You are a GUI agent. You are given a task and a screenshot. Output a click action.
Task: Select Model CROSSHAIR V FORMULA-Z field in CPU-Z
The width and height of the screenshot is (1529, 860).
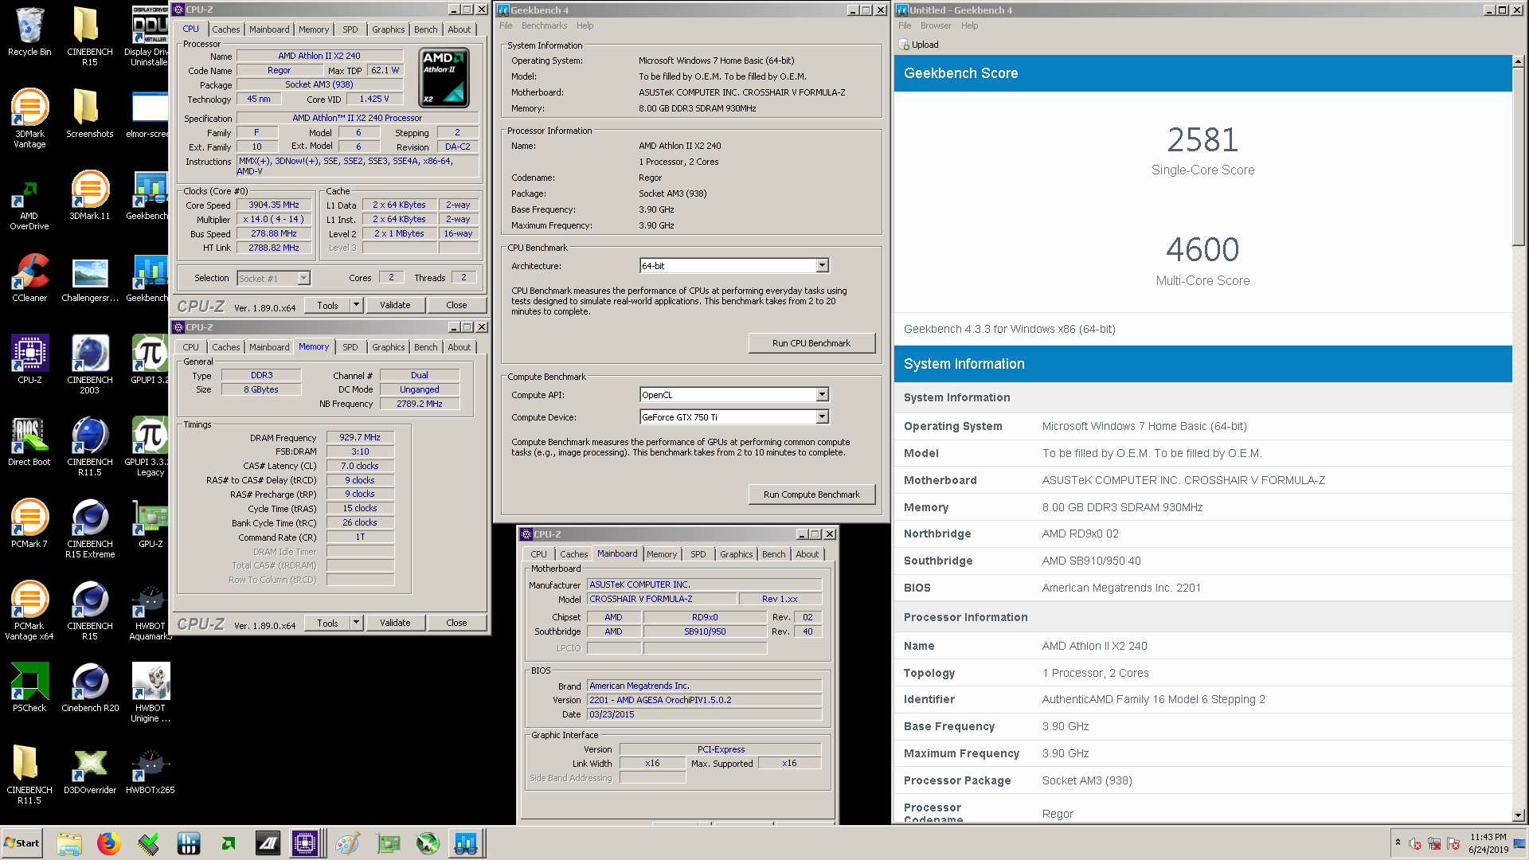pyautogui.click(x=660, y=599)
